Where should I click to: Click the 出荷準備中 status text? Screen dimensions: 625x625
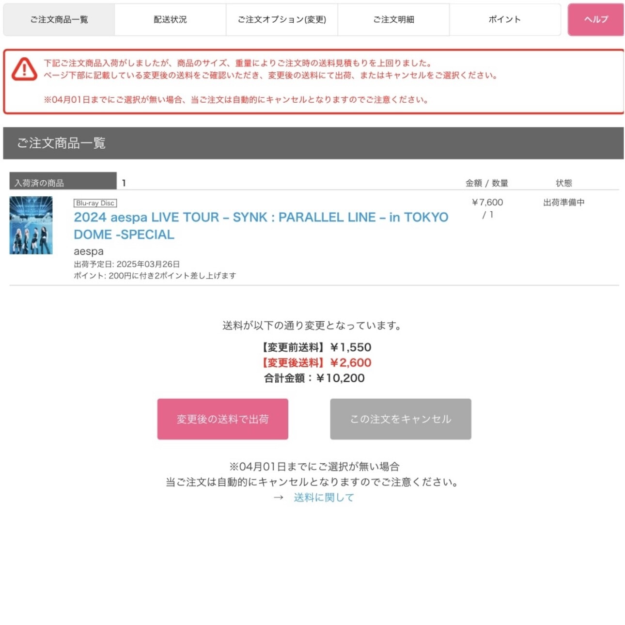point(564,203)
